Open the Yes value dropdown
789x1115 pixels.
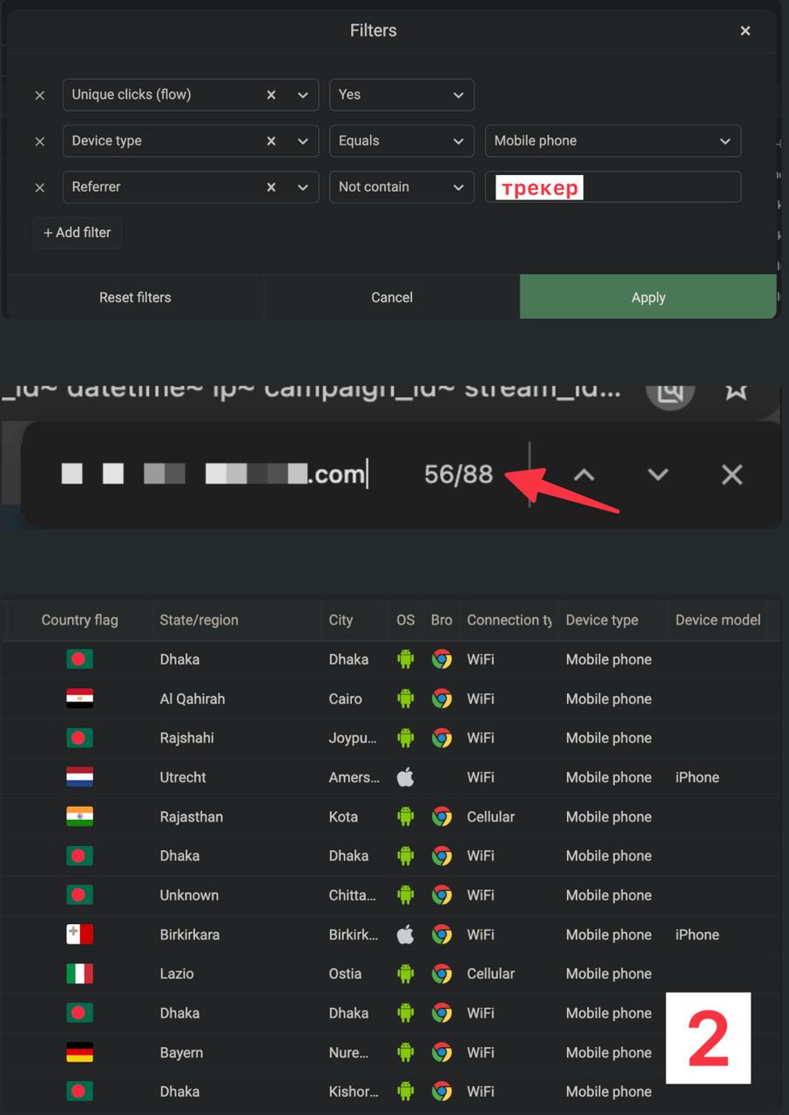[x=401, y=95]
